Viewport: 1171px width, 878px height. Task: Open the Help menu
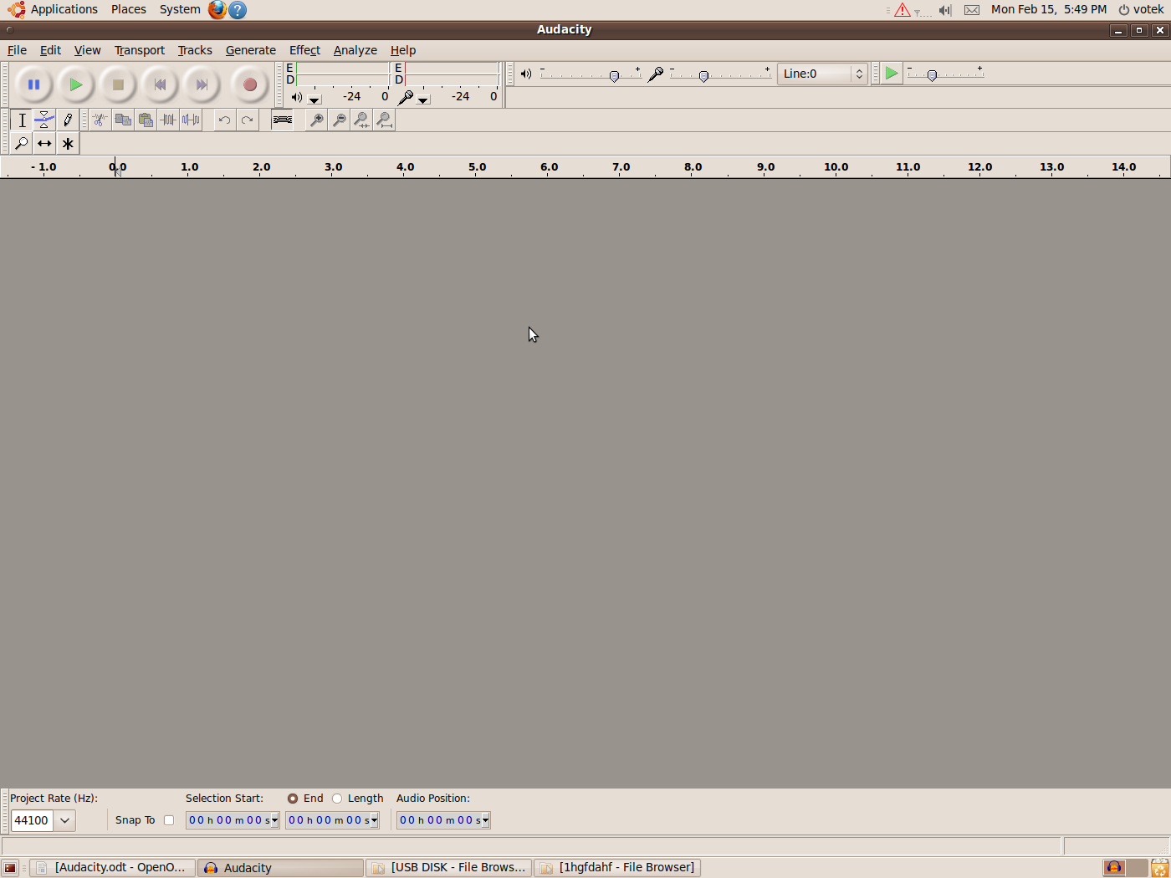pos(403,50)
